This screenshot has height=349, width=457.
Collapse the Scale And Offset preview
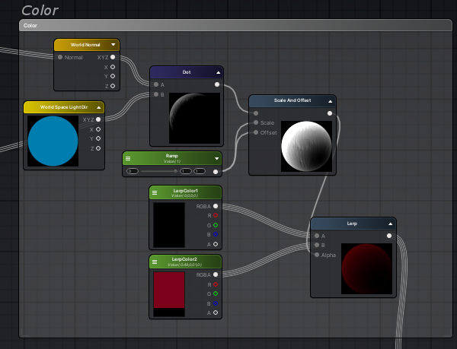(x=330, y=101)
